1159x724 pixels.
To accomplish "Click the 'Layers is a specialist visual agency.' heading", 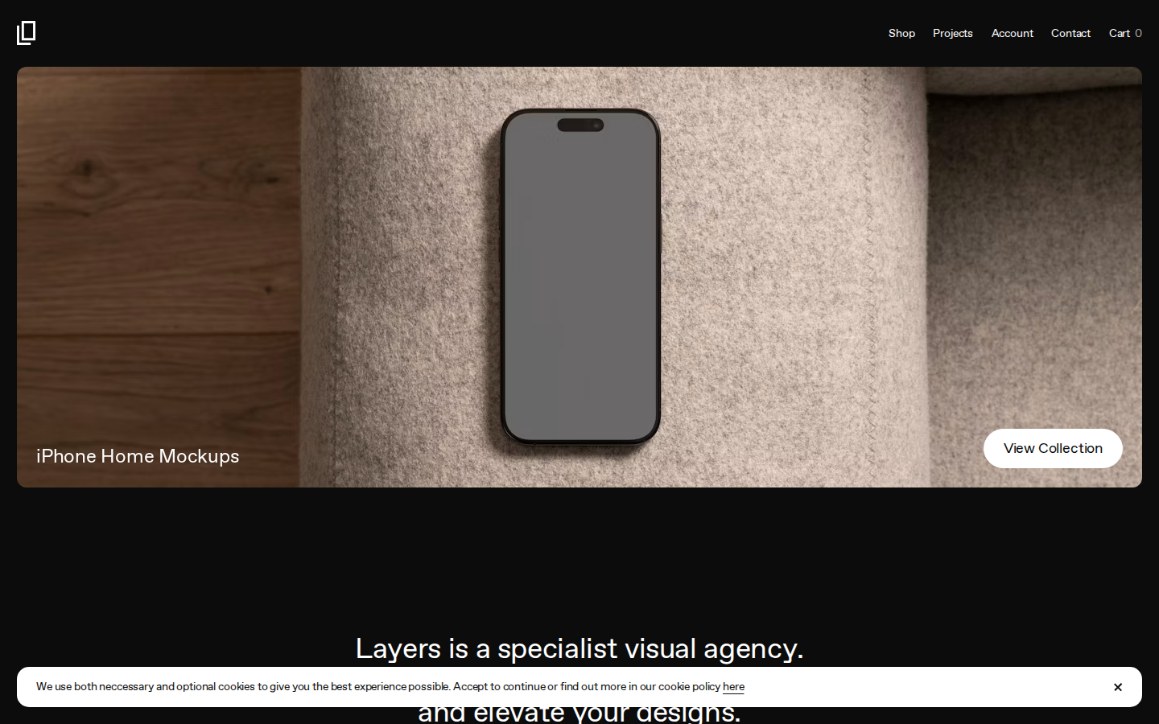I will pos(579,648).
